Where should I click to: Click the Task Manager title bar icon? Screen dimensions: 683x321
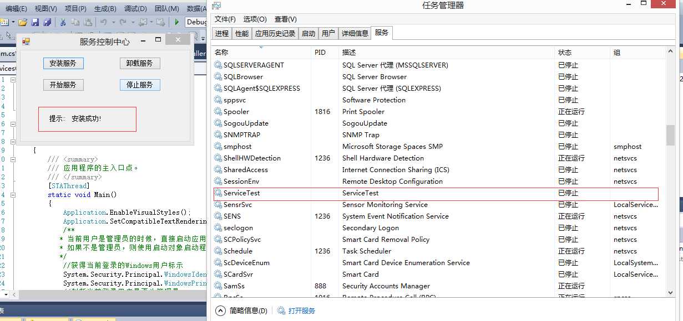coord(216,6)
